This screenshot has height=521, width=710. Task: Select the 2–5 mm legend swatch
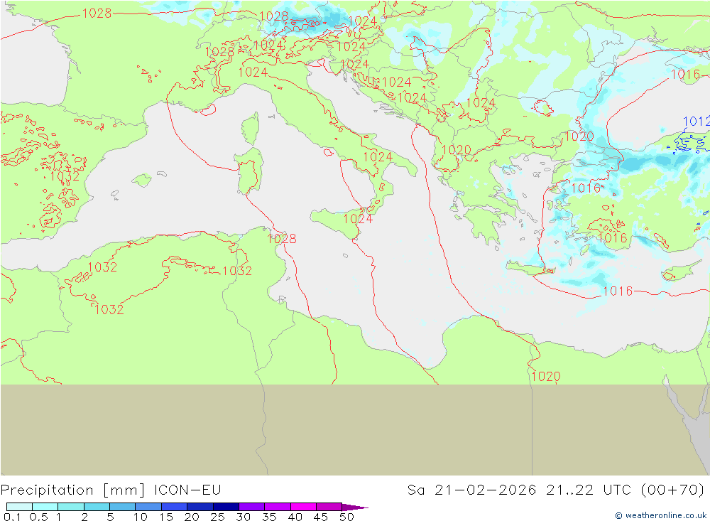[x=97, y=507]
